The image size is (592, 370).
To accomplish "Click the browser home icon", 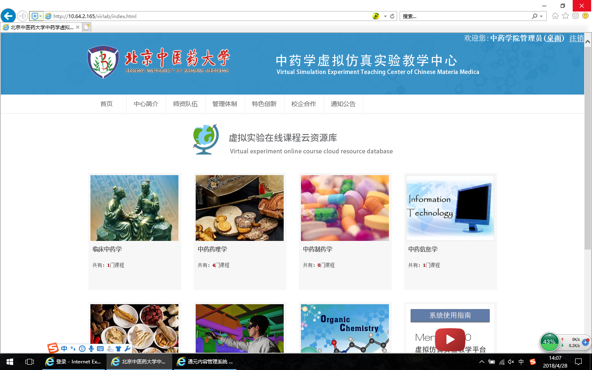I will 555,16.
